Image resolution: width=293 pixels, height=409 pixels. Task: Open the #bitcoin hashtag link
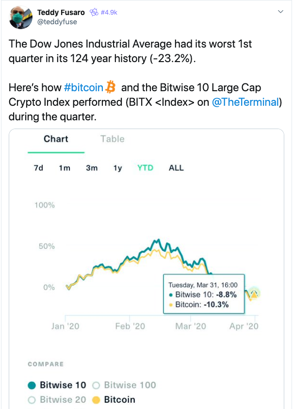pyautogui.click(x=83, y=88)
